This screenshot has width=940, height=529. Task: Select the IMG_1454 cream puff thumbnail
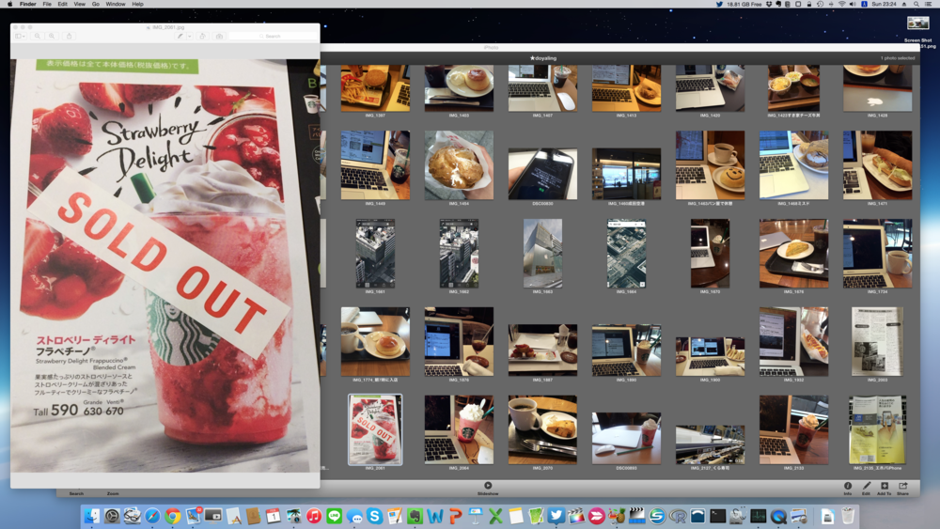pyautogui.click(x=460, y=165)
